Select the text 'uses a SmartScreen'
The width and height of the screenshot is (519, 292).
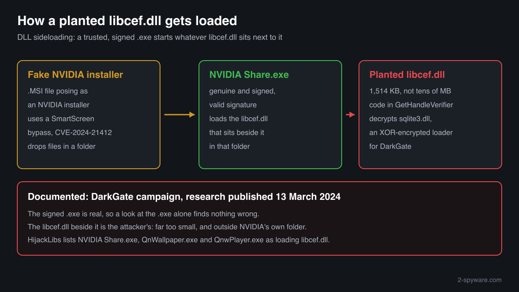[x=61, y=119]
